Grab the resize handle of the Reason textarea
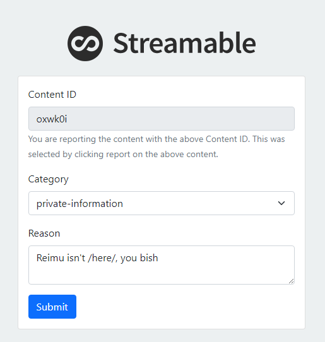325x342 pixels. tap(291, 281)
